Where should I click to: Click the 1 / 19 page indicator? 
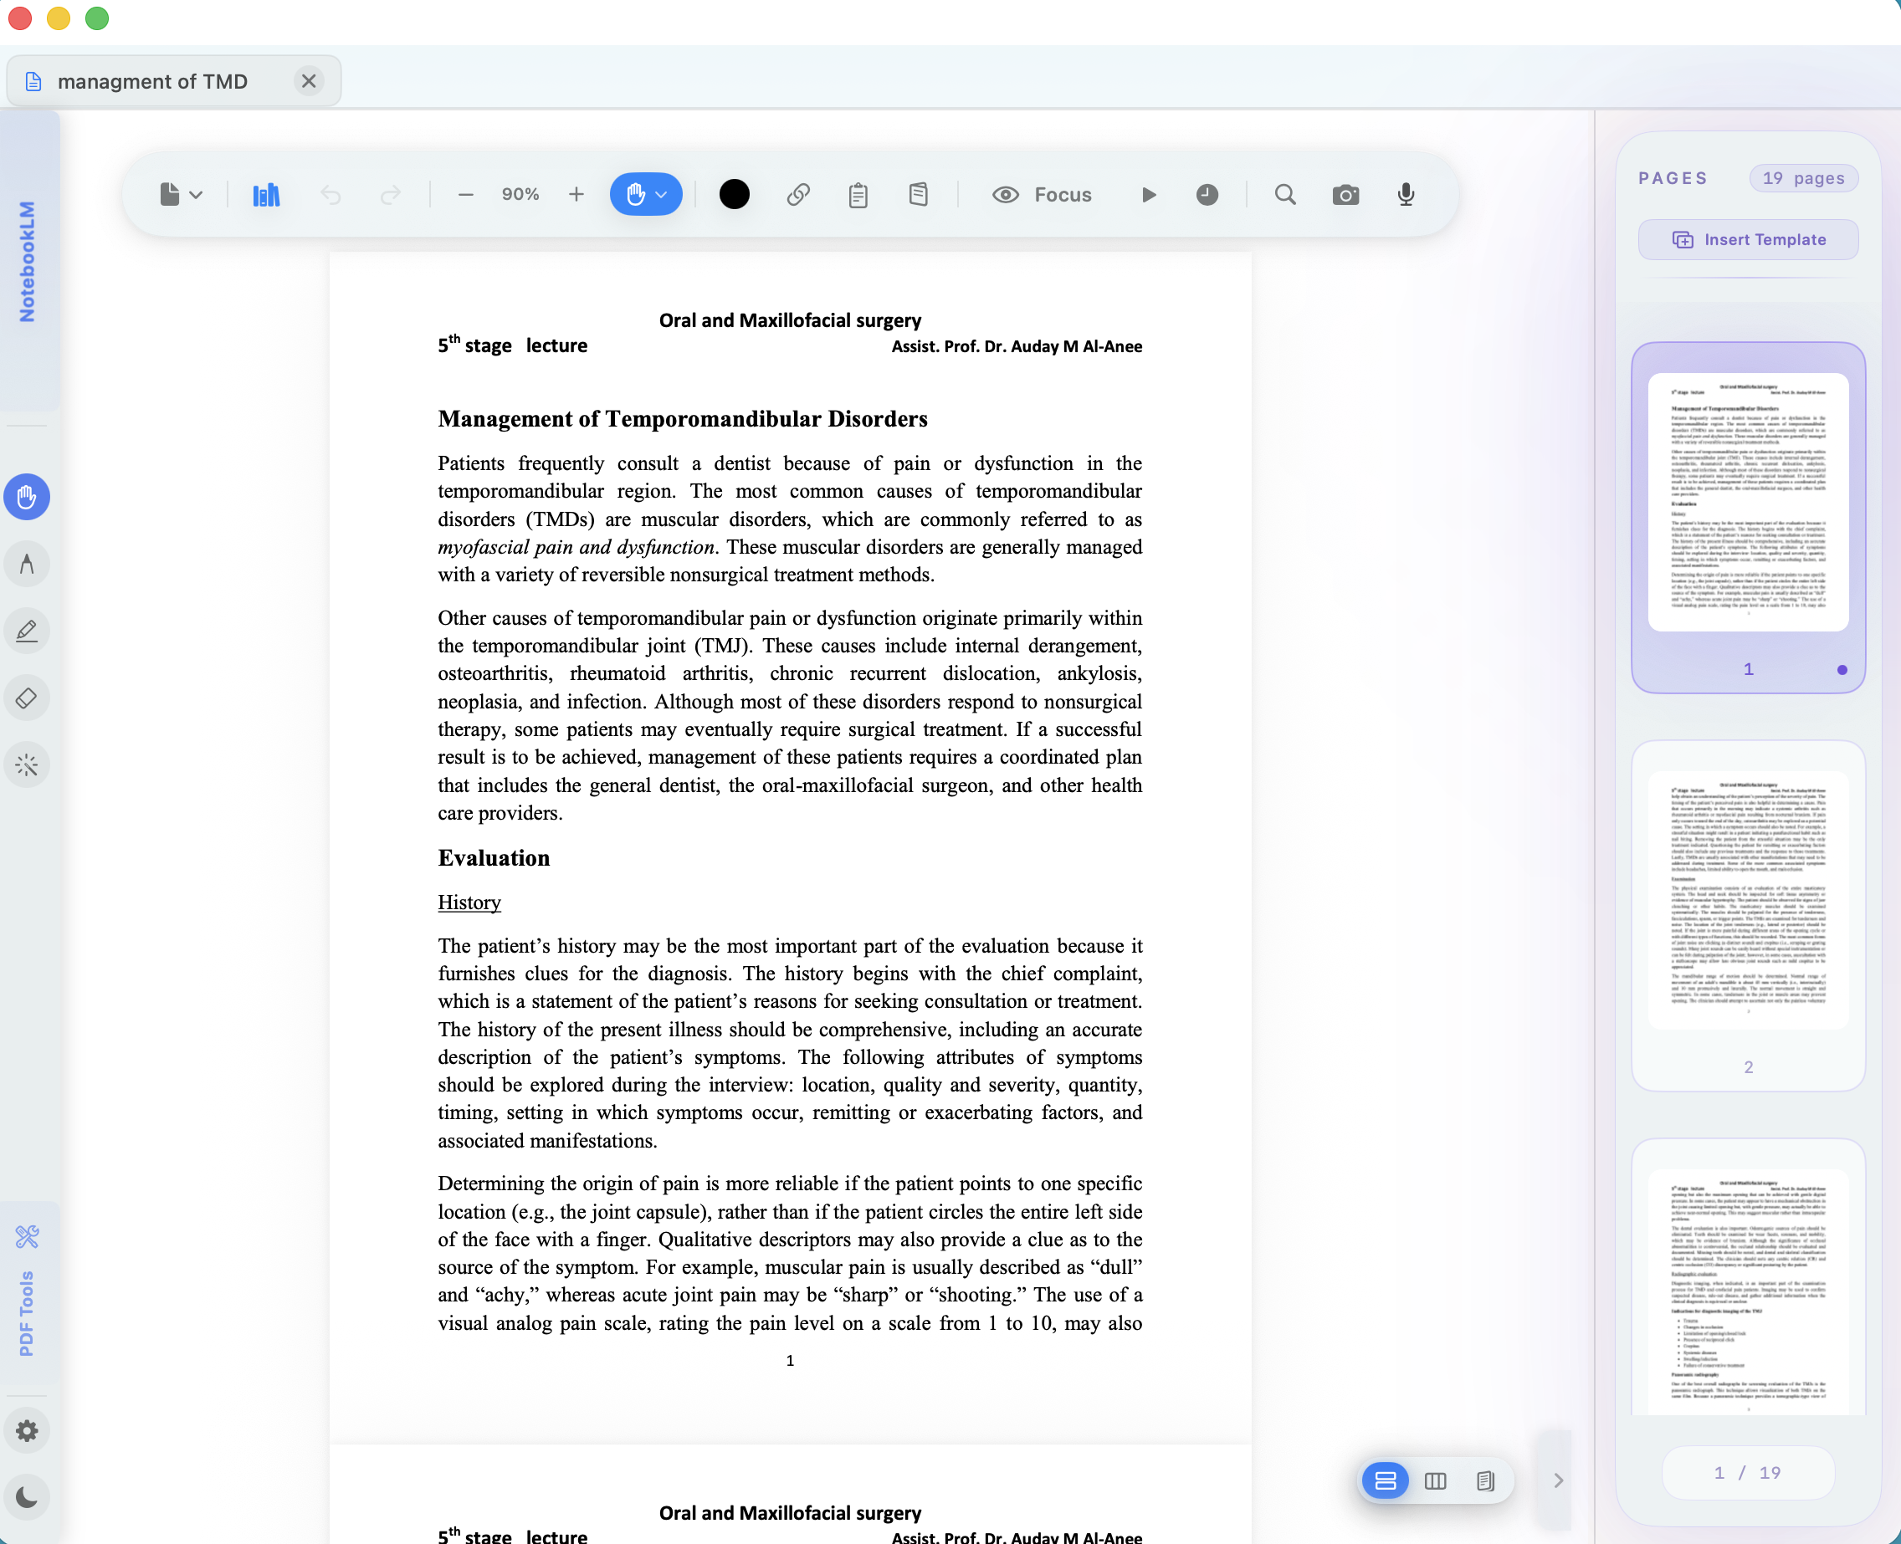(1747, 1473)
